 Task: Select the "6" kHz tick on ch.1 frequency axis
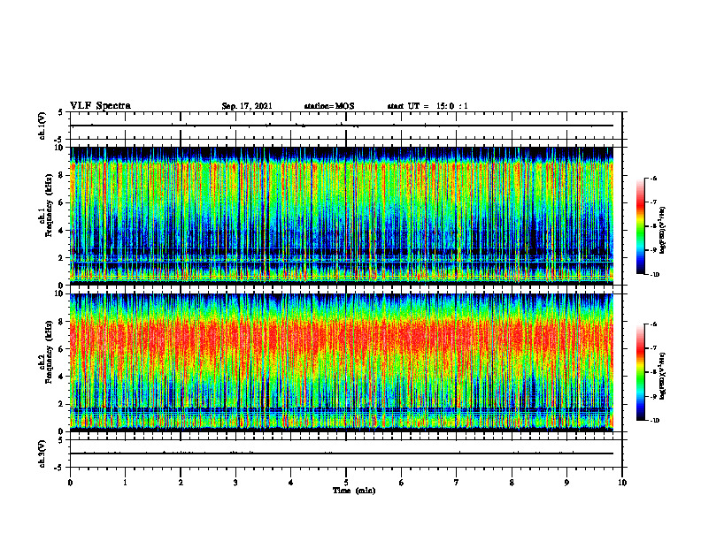[x=62, y=203]
